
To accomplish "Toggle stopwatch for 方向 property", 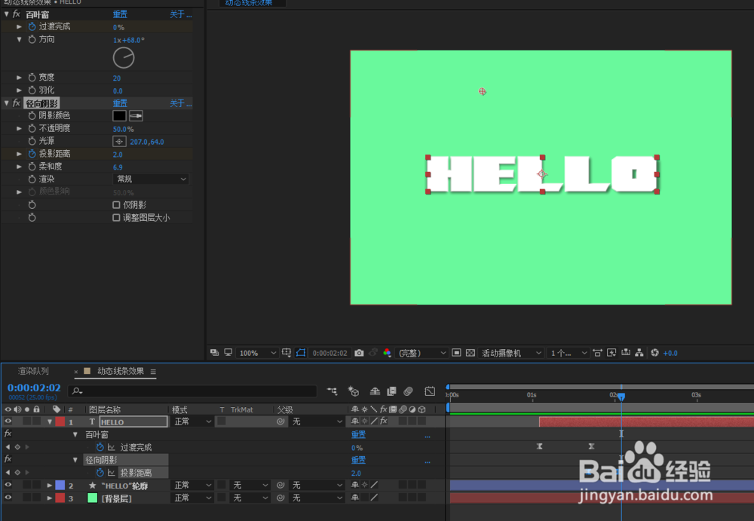I will pos(32,39).
